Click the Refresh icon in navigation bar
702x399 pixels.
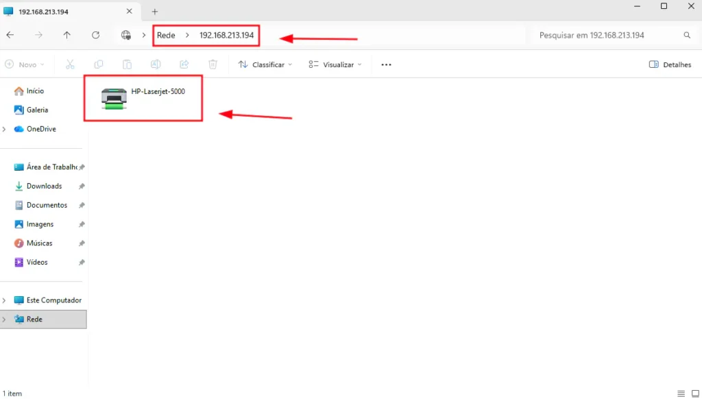pyautogui.click(x=95, y=35)
